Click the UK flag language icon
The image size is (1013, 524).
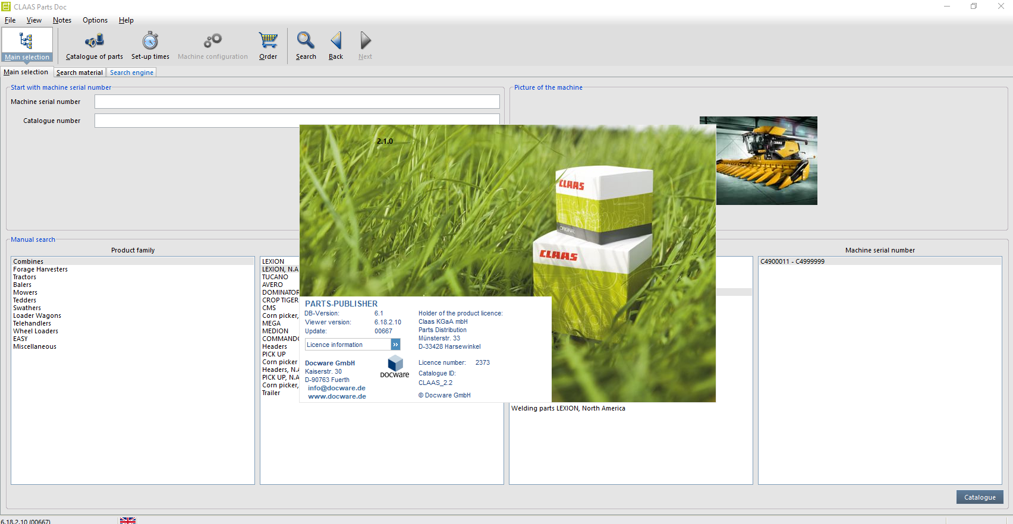[x=128, y=520]
